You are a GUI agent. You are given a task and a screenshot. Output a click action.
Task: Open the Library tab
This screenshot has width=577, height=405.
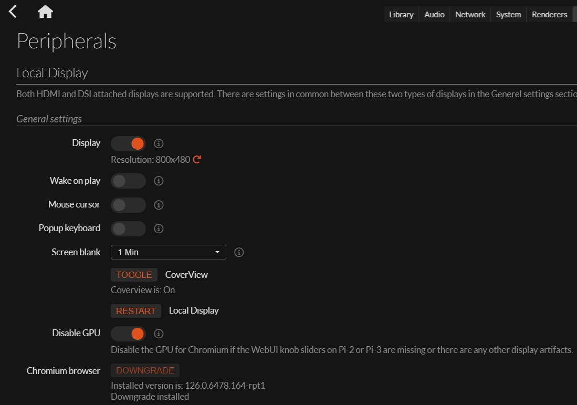point(401,15)
